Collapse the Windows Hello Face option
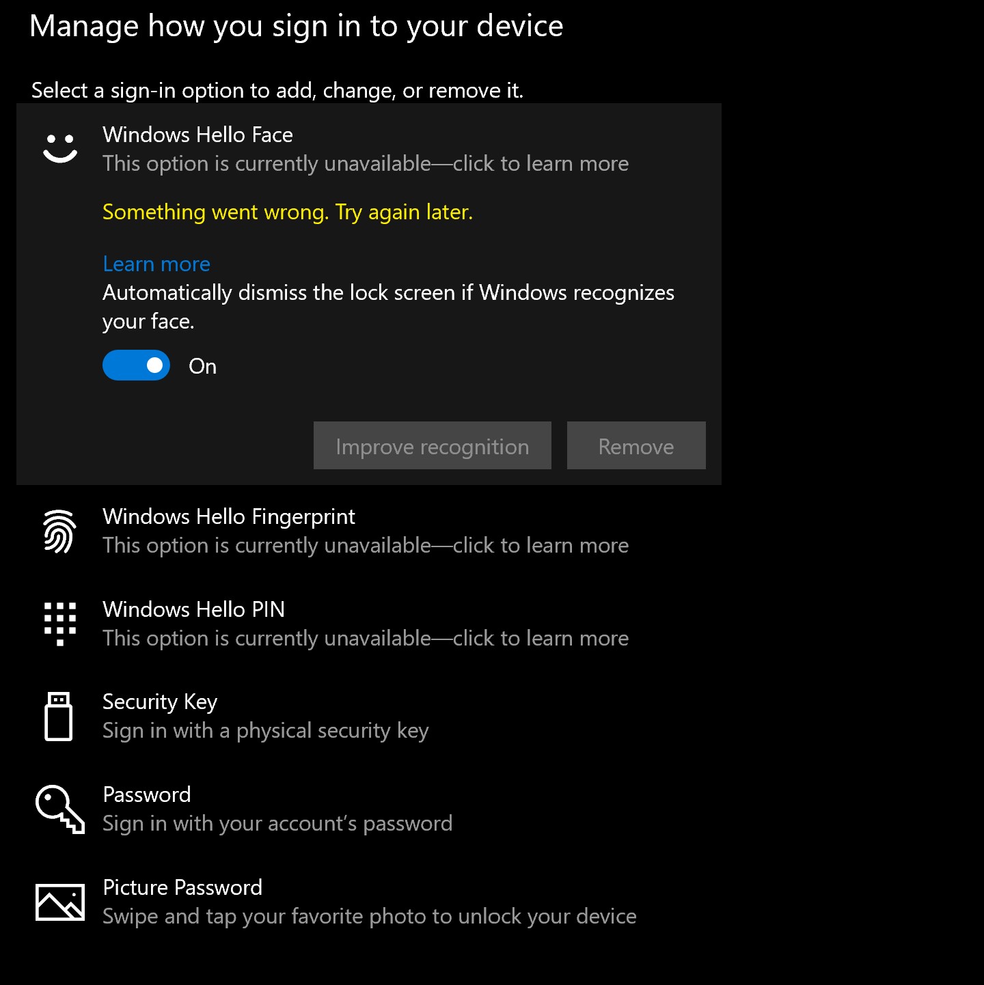Viewport: 984px width, 985px height. 369,149
